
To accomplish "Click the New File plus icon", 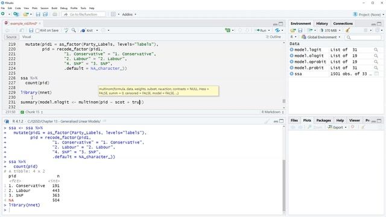I will click(3, 14).
